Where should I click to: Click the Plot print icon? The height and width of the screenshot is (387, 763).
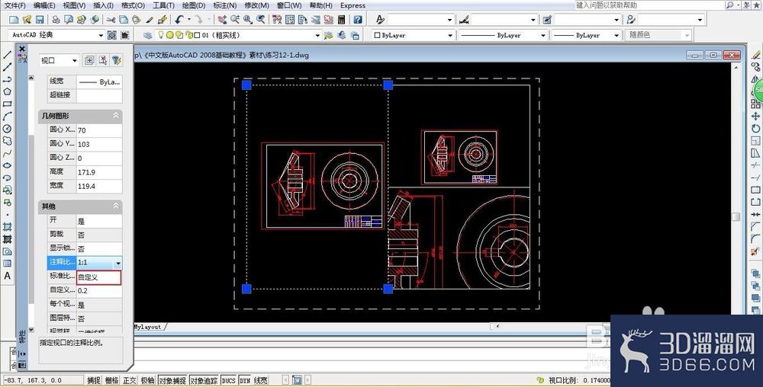56,19
